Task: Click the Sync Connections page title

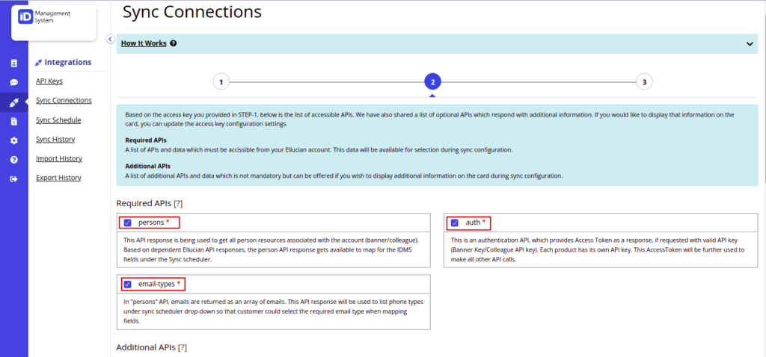Action: click(191, 12)
